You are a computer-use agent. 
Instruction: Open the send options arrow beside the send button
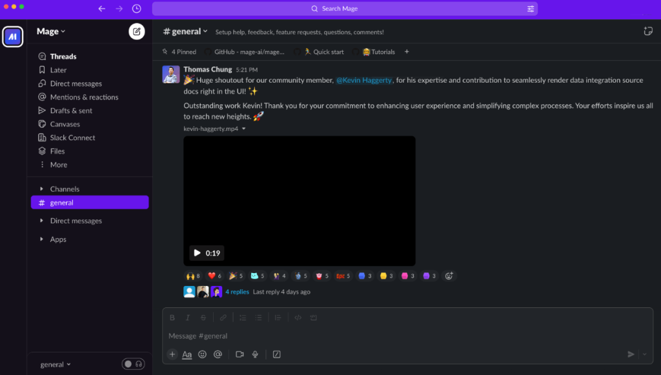point(645,354)
